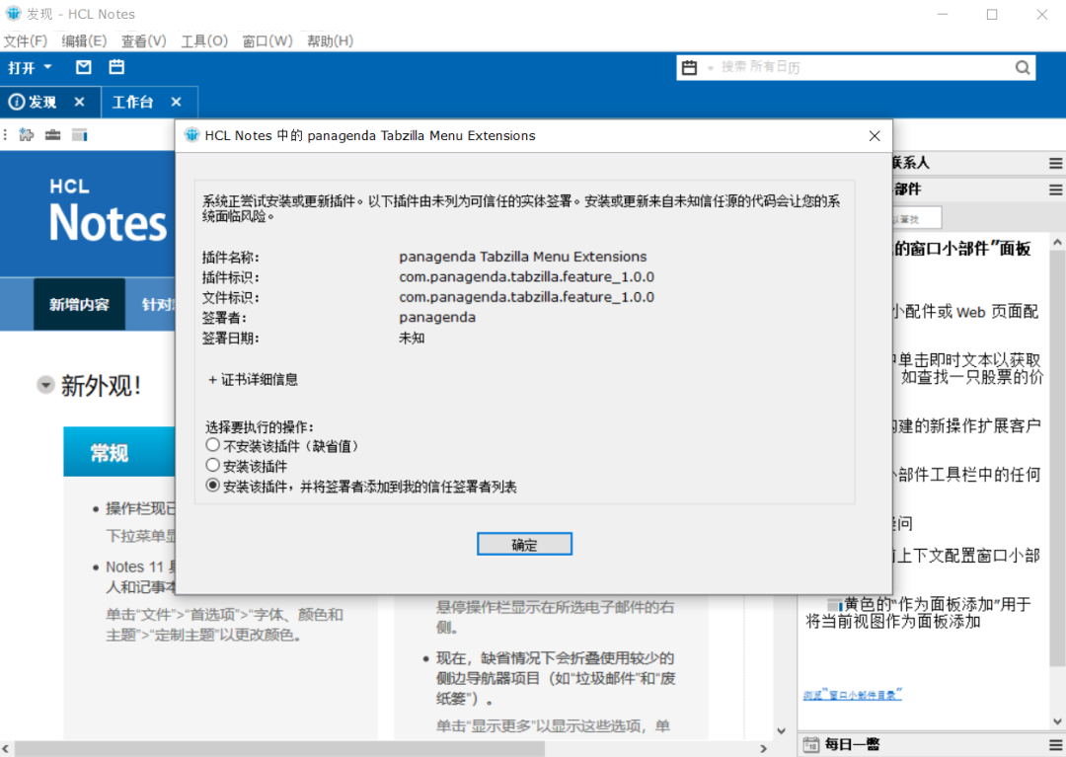The width and height of the screenshot is (1066, 757).
Task: Click the 每日一瞥 panel header
Action: 932,745
